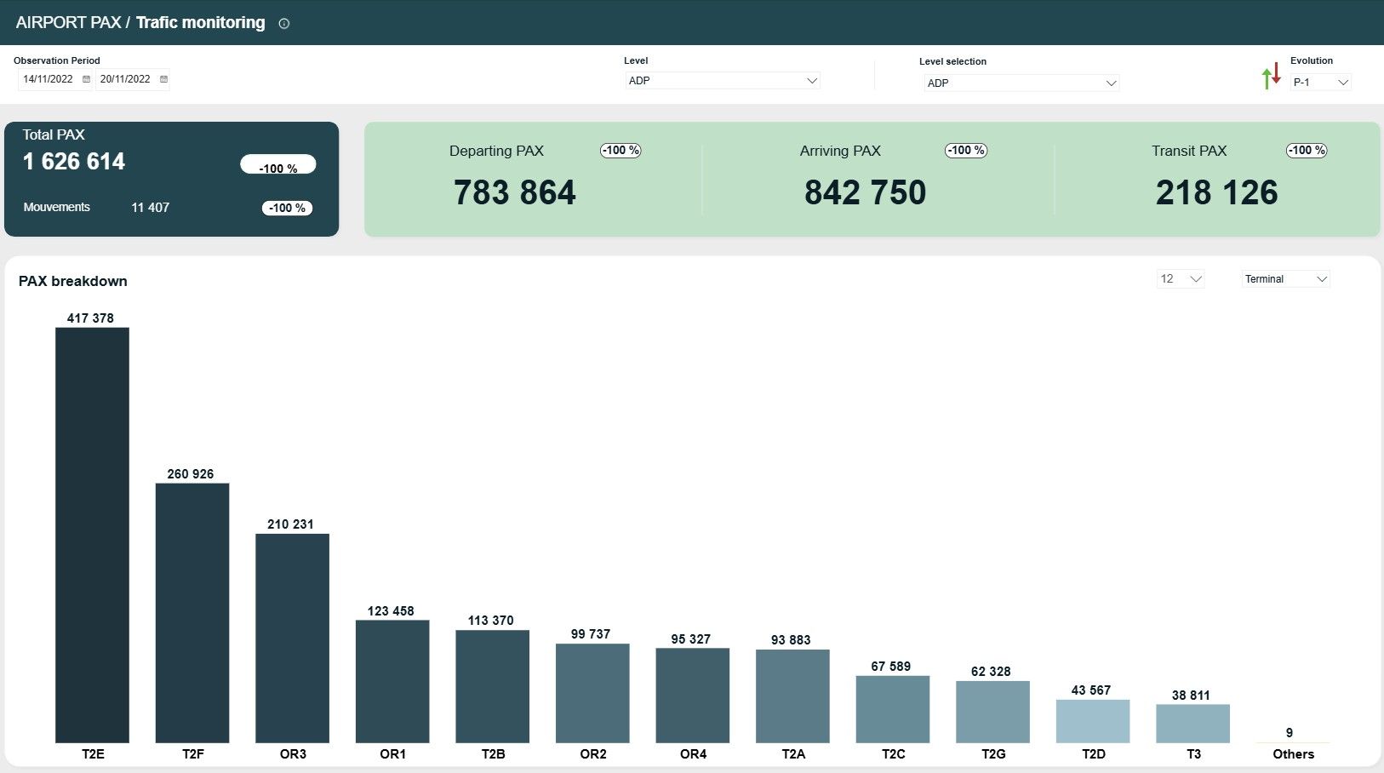Click the 260 926 data label
Viewport: 1384px width, 773px height.
click(191, 474)
